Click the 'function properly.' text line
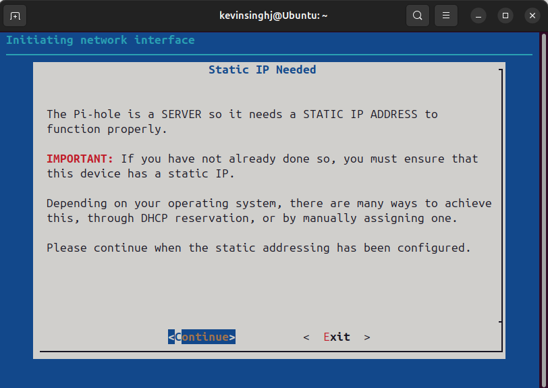 click(x=107, y=130)
